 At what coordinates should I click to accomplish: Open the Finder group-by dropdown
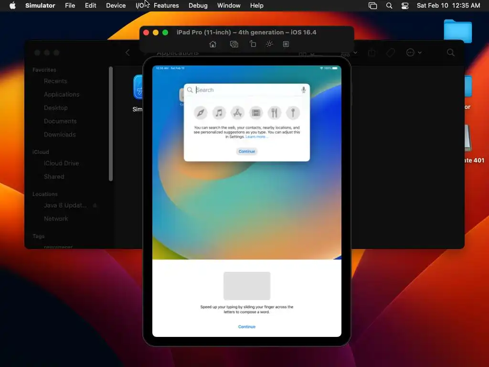pyautogui.click(x=349, y=54)
